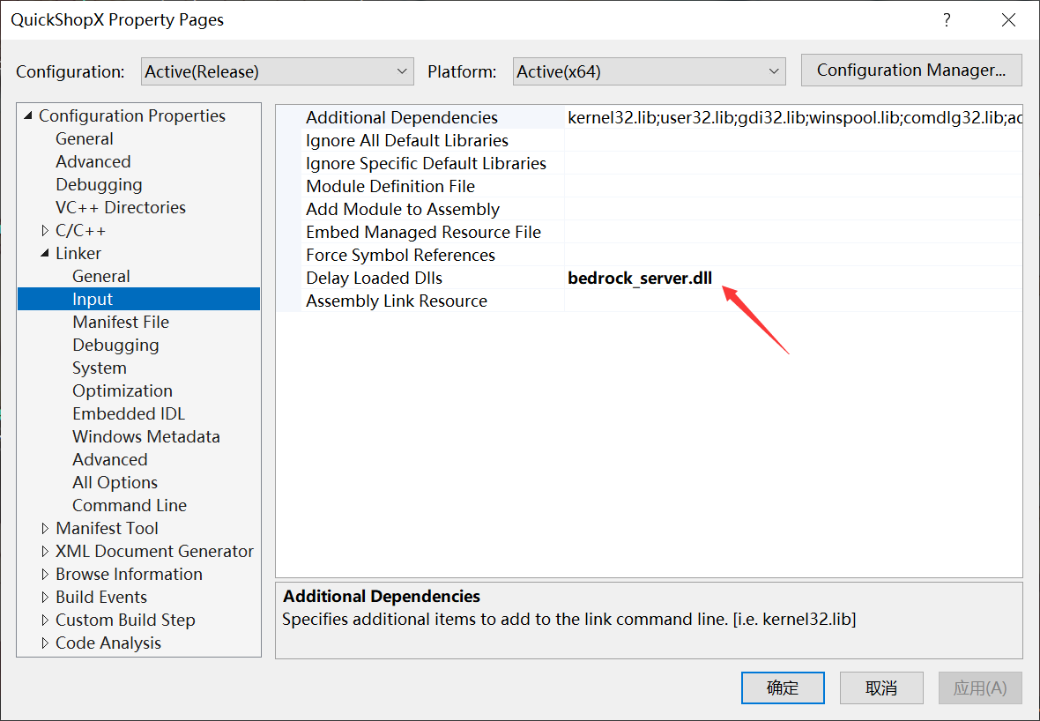Expand the C/C++ tree node
Viewport: 1040px width, 721px height.
[45, 230]
